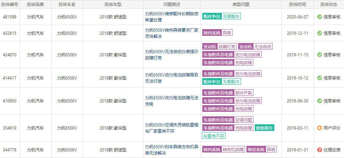344x158 pixels.
Task: Open complaint 力帆650EV动力电池故障导致无法行驶
Action: tap(172, 78)
